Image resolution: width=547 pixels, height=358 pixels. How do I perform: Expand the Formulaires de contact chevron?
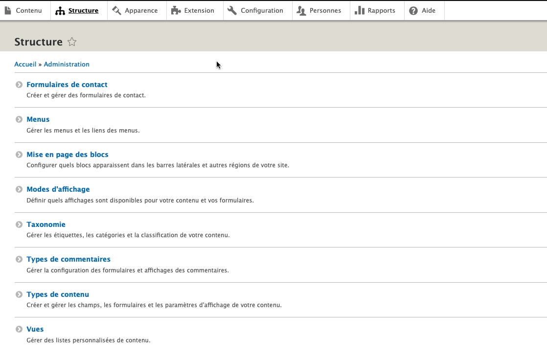click(19, 84)
